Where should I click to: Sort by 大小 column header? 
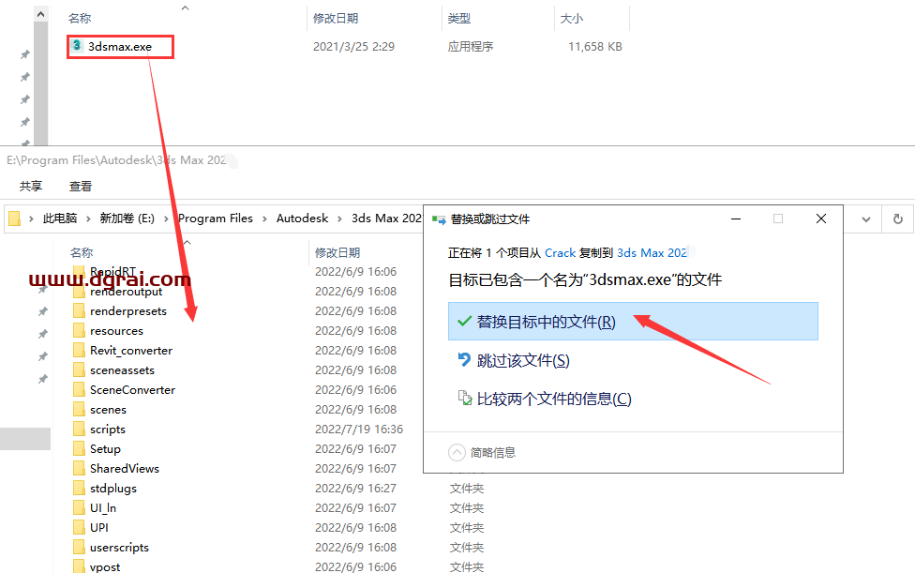(x=571, y=18)
